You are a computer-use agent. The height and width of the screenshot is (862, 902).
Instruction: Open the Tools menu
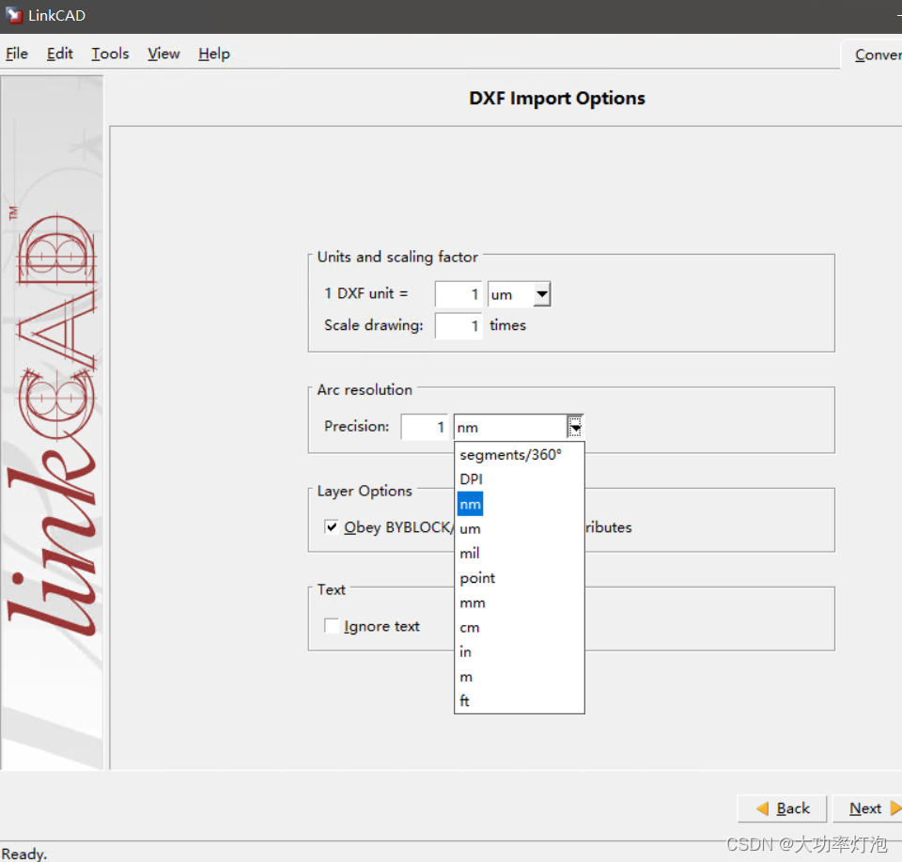click(110, 54)
